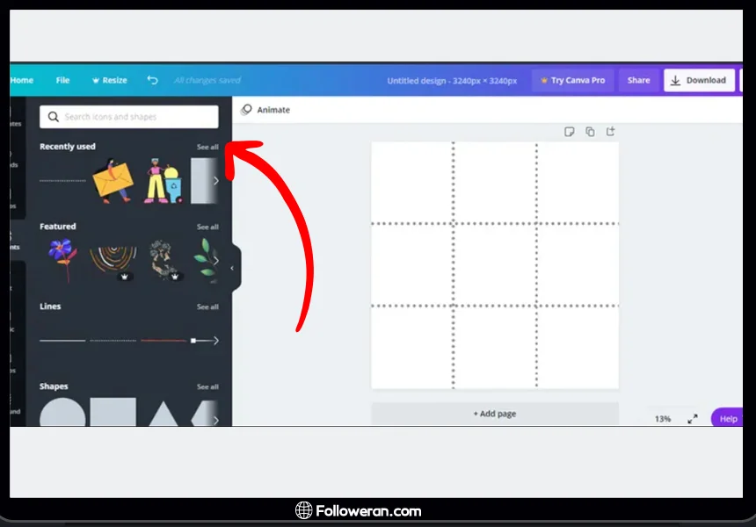Enter fullscreen with the expand arrows icon
Image resolution: width=756 pixels, height=527 pixels.
[693, 419]
